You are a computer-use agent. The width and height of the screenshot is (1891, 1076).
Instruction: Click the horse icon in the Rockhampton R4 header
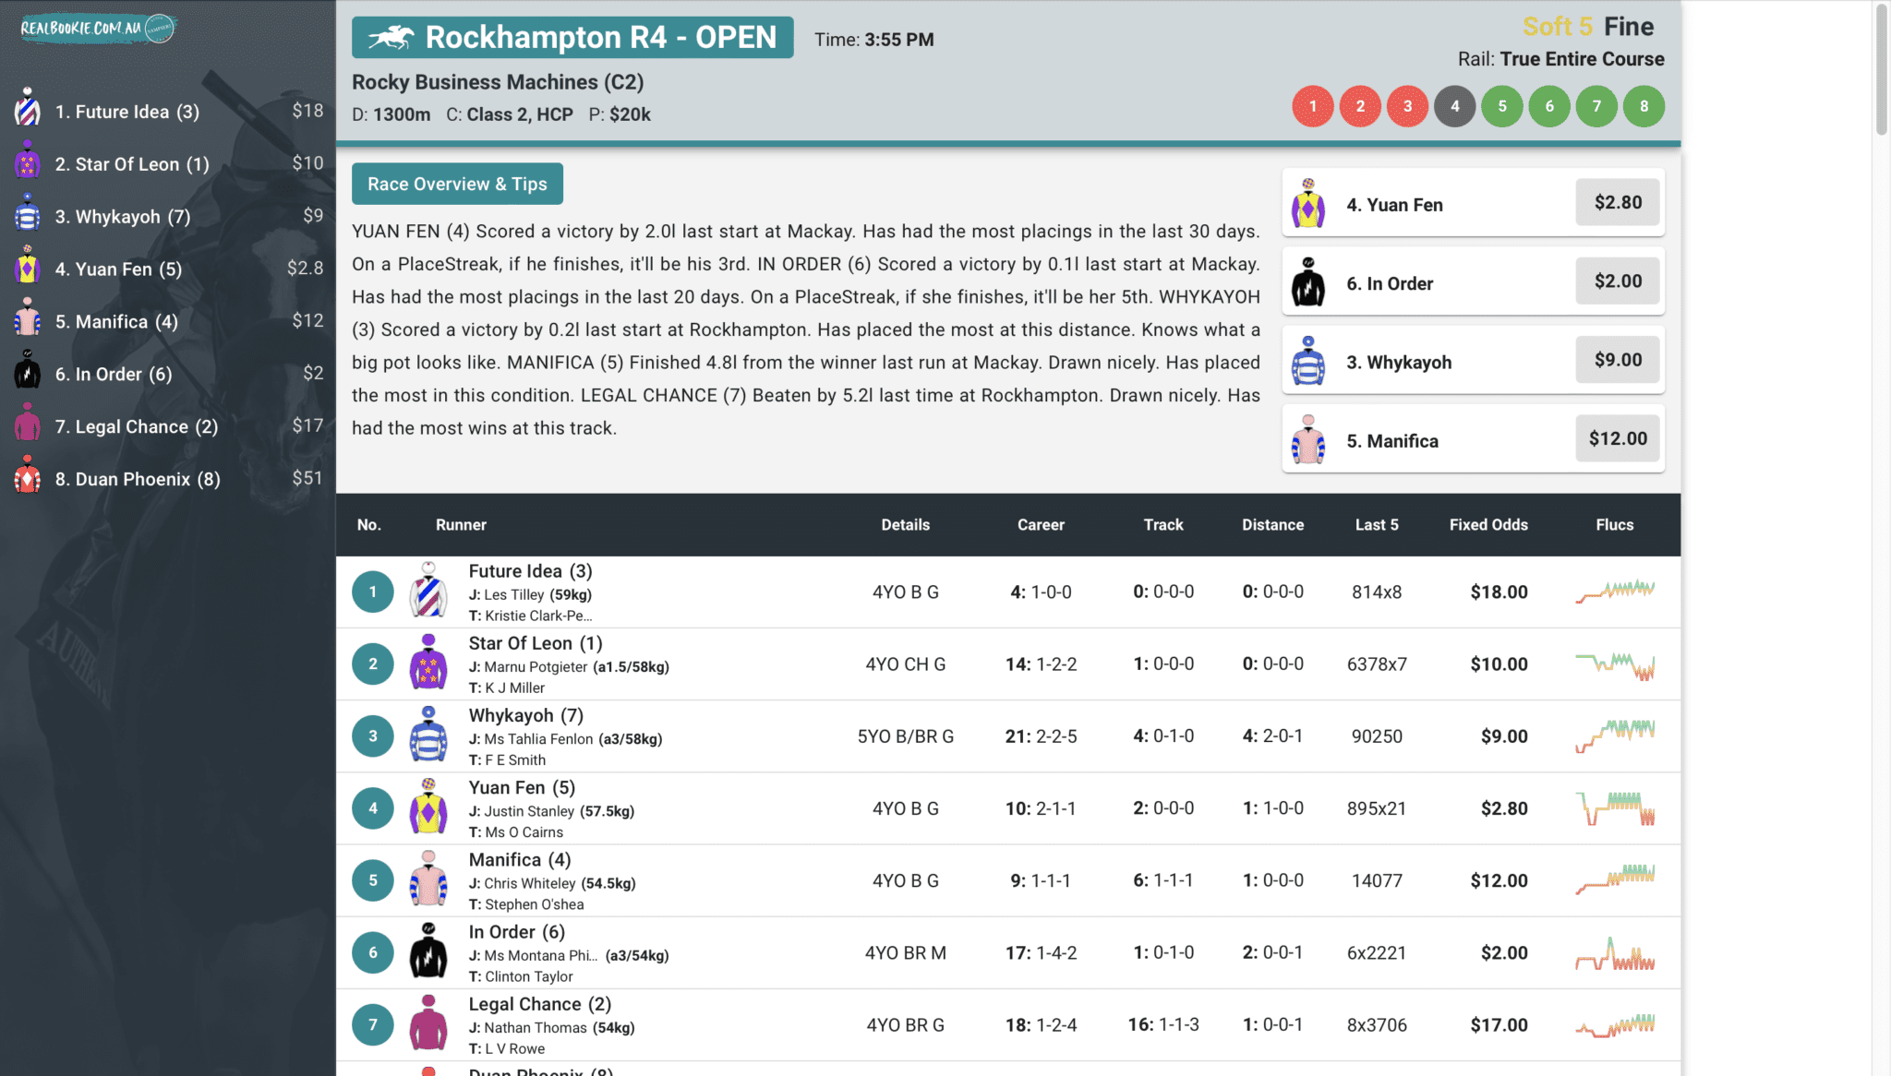[391, 37]
